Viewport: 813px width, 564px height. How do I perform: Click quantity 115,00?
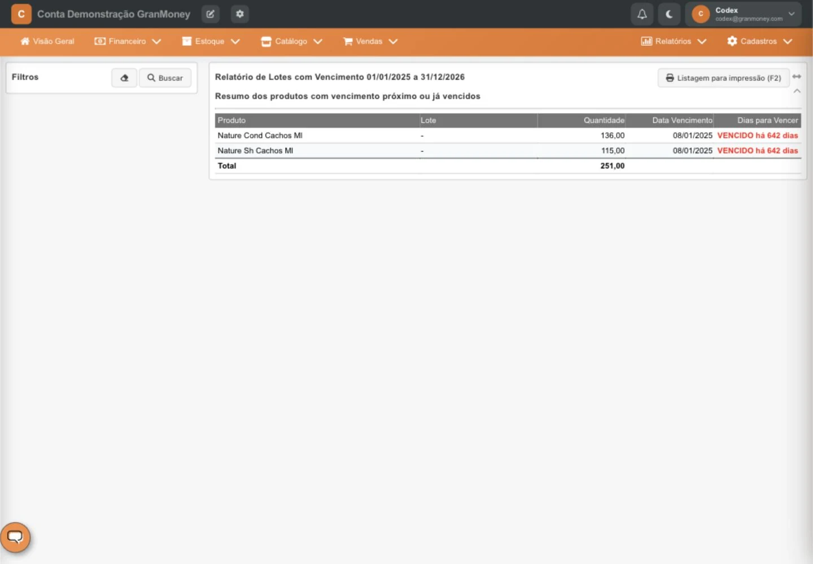point(613,151)
